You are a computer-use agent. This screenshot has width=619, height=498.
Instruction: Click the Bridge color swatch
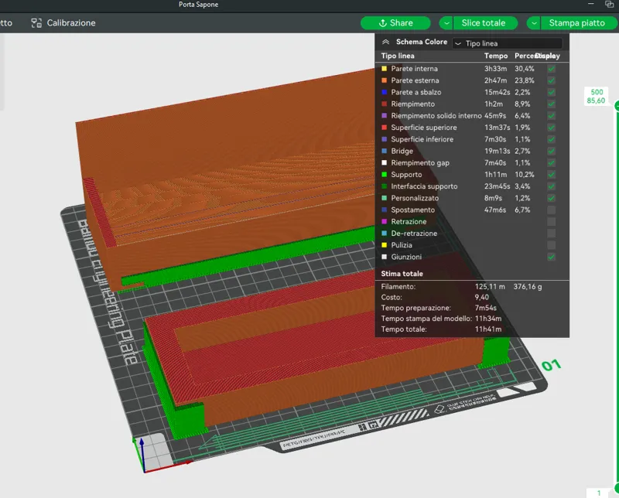click(x=384, y=151)
